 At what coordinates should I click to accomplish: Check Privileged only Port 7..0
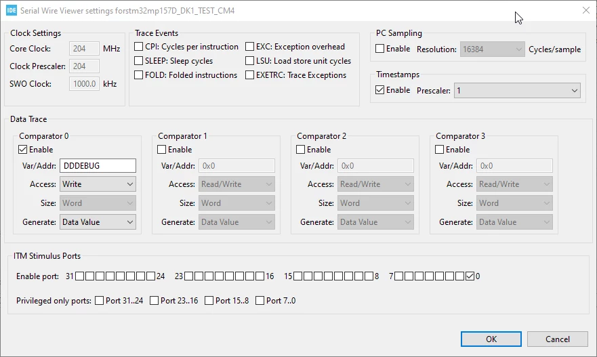260,301
